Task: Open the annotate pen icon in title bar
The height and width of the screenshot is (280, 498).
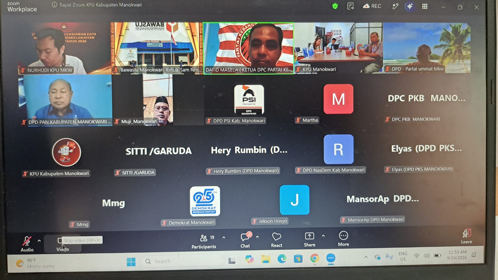Action: click(x=395, y=6)
